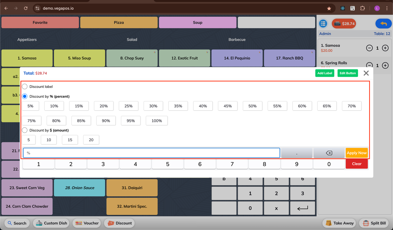Viewport: 393px width, 230px height.
Task: Decrease Samosa quantity with minus icon
Action: (369, 48)
